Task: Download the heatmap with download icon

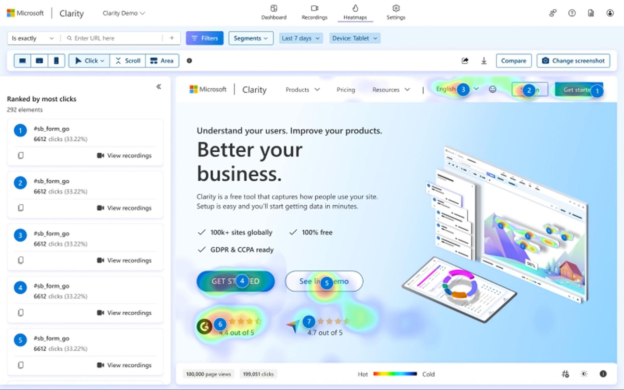Action: (484, 61)
